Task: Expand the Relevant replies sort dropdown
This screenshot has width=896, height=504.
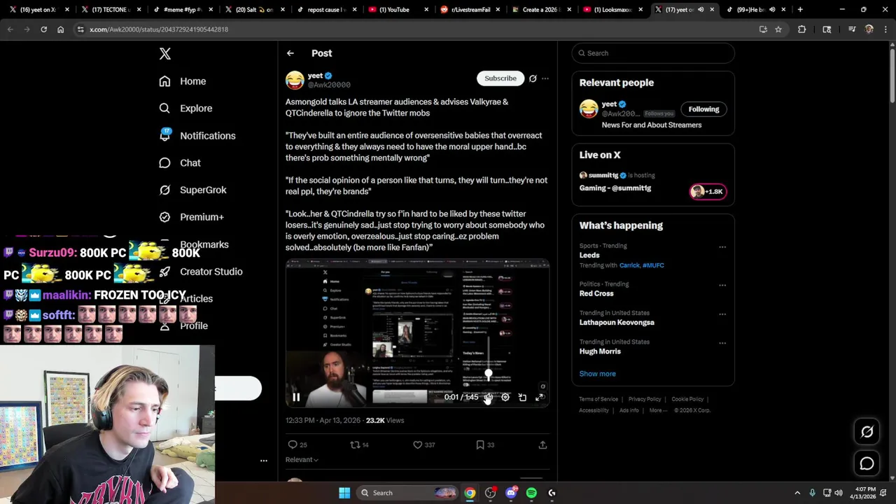Action: tap(302, 460)
